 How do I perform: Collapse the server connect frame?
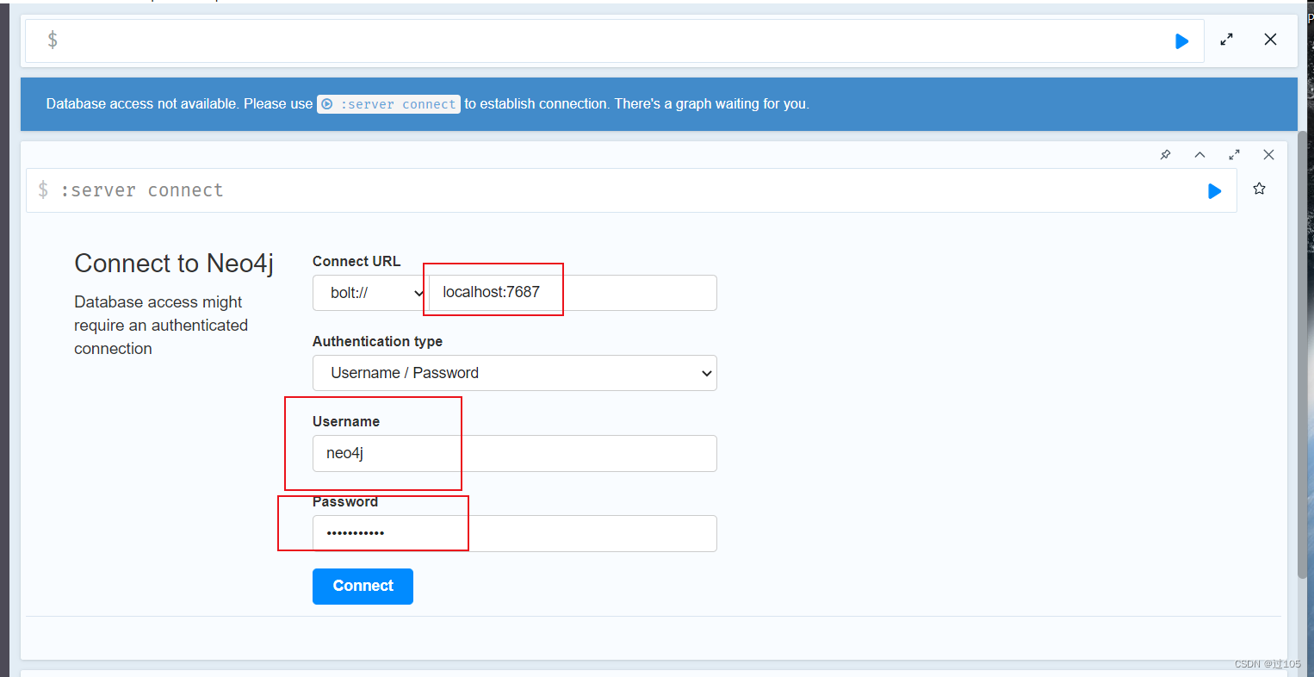[x=1199, y=155]
